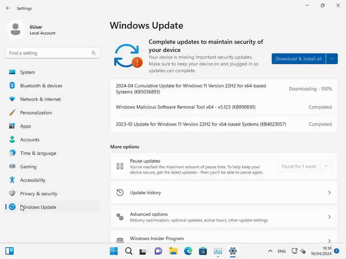Go to Network & internet settings

pyautogui.click(x=52, y=99)
